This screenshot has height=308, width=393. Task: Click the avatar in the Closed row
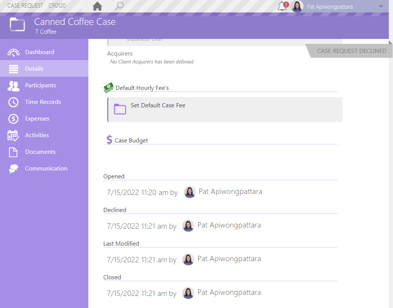click(x=188, y=293)
